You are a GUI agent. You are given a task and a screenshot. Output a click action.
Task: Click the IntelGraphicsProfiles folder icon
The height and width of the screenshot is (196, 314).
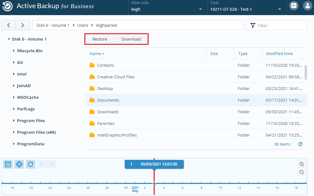tap(92, 135)
